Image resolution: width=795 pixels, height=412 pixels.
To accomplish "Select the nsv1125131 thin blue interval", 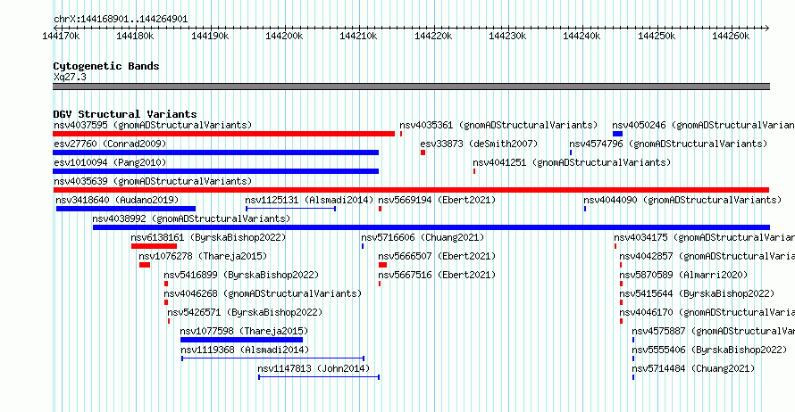I will click(290, 209).
